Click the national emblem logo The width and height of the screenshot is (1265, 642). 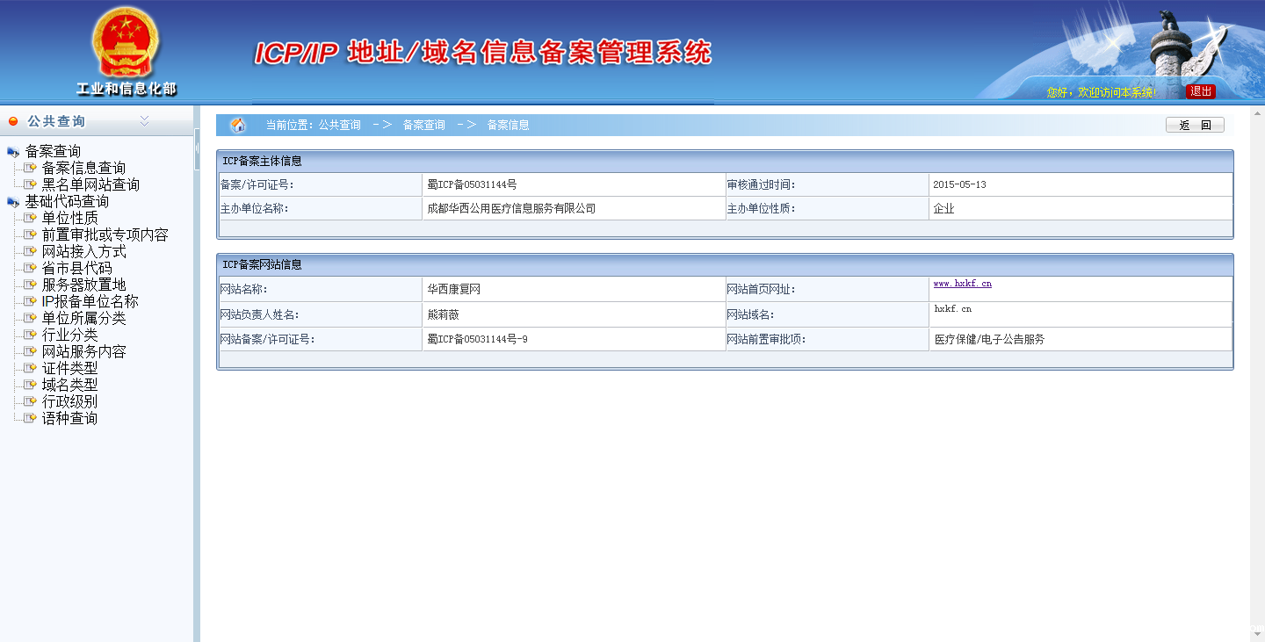[126, 44]
